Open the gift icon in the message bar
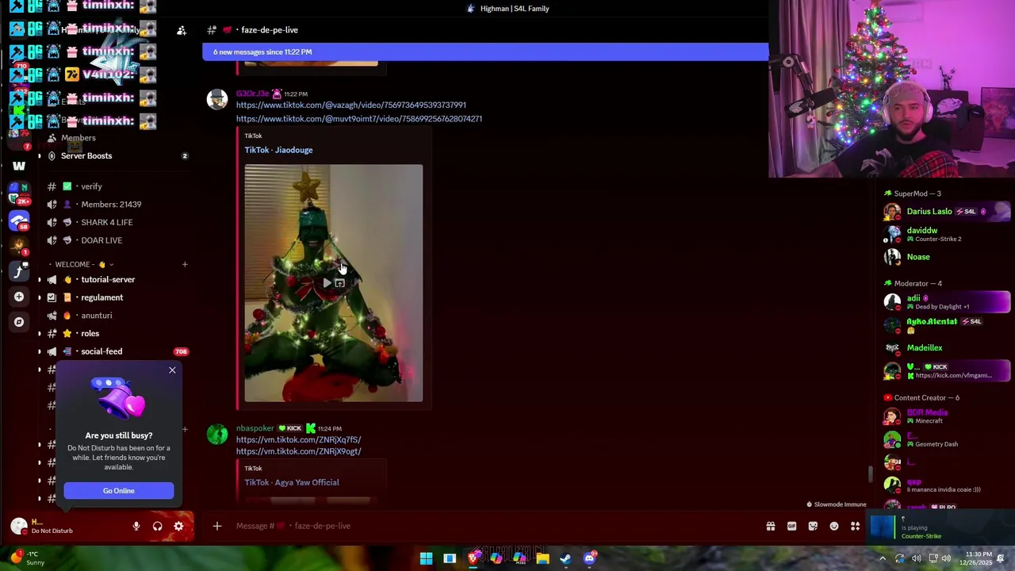Screen dimensions: 1015x571 (x=770, y=526)
